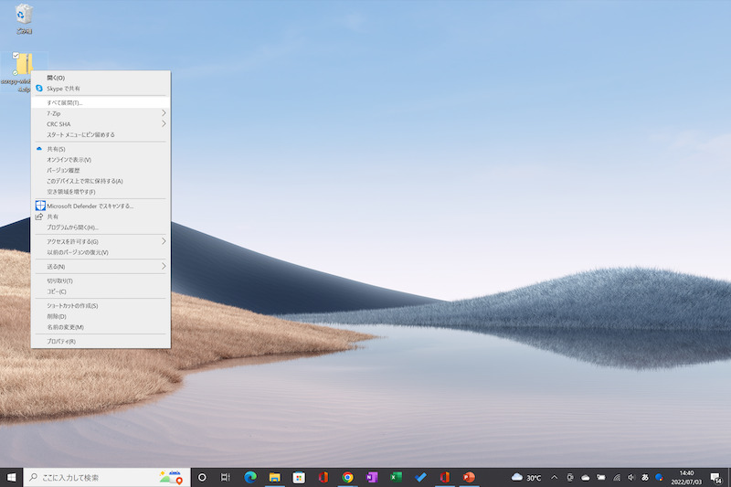Open Microsoft Store from the taskbar

click(x=298, y=477)
